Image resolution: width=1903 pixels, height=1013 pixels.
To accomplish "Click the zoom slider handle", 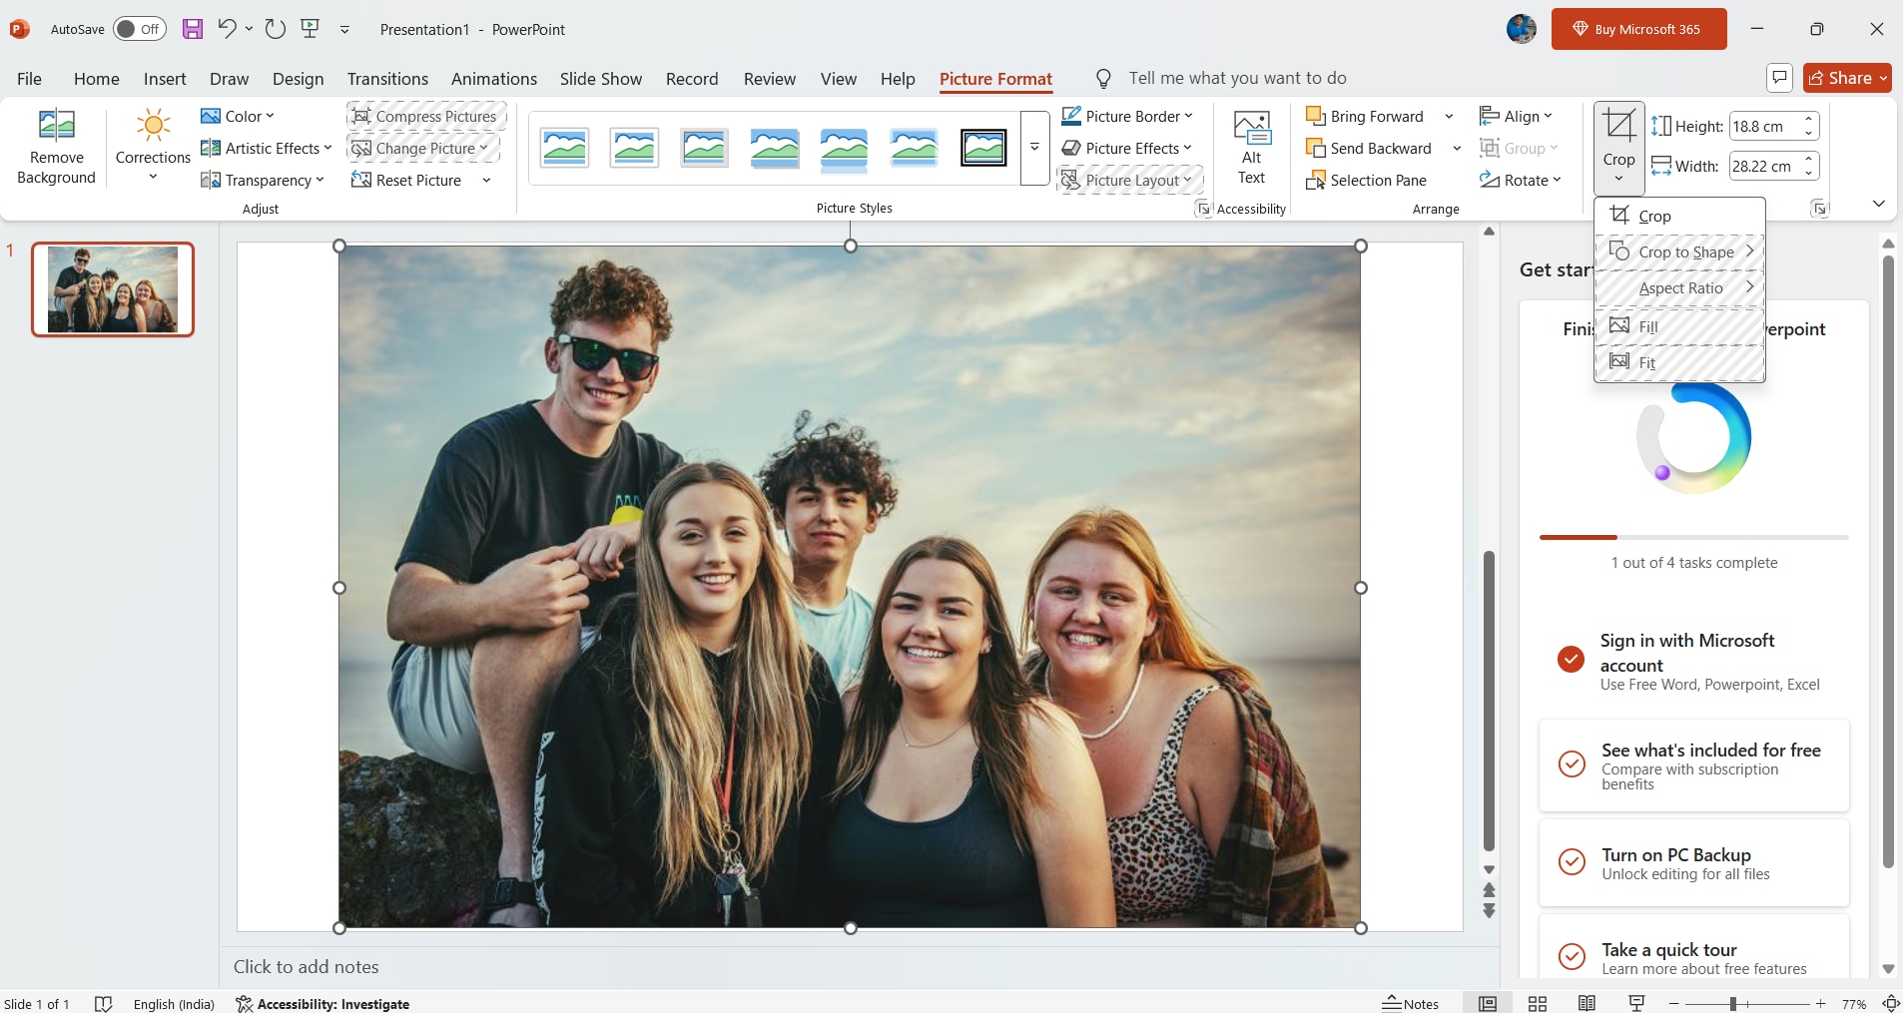I will coord(1733,1003).
